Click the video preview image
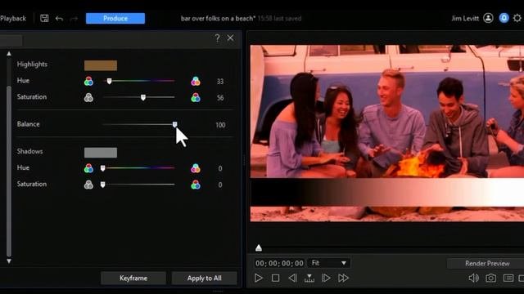524x294 pixels. [387, 133]
